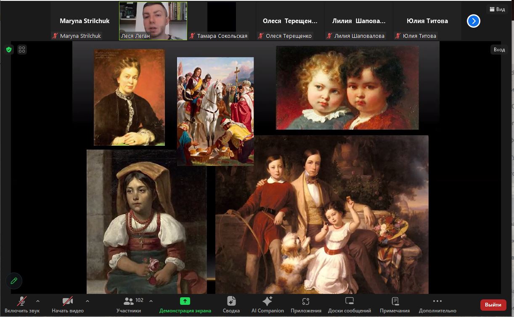Open Доски сообщений whiteboards

[350, 305]
